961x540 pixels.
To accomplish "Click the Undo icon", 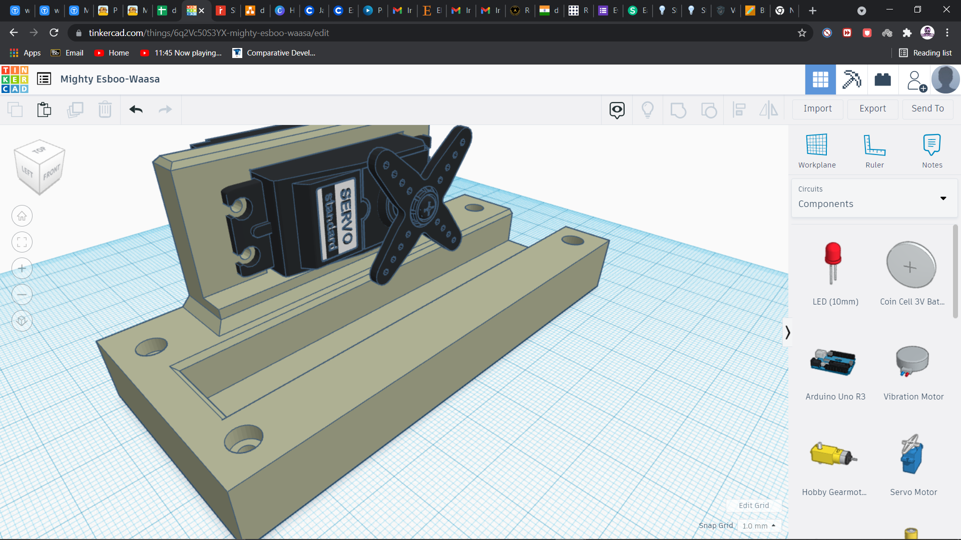I will 136,109.
